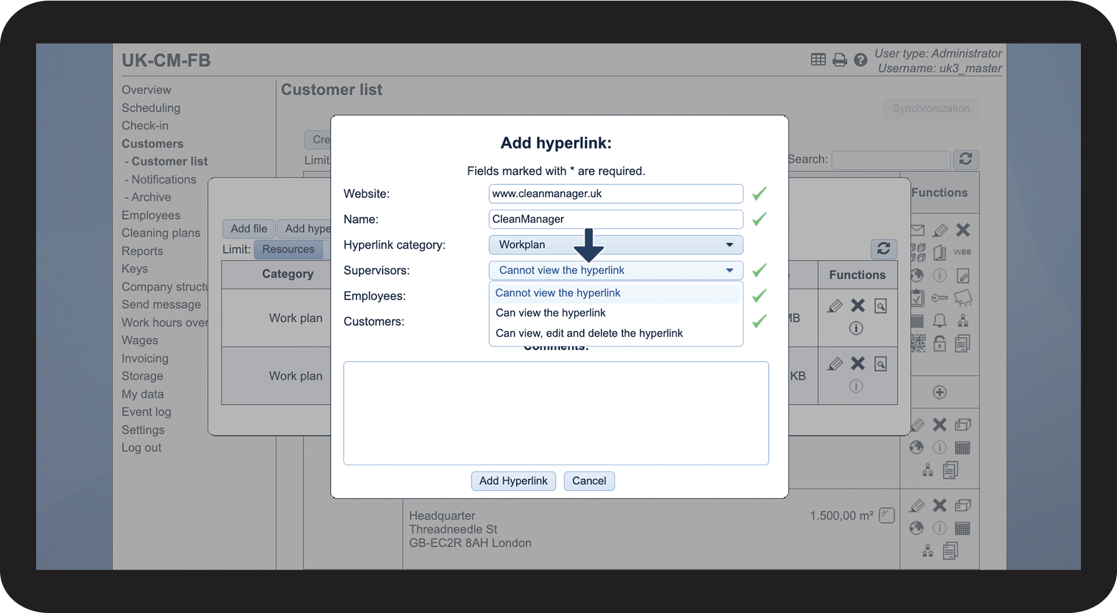
Task: Click the printer icon in header
Action: (x=839, y=60)
